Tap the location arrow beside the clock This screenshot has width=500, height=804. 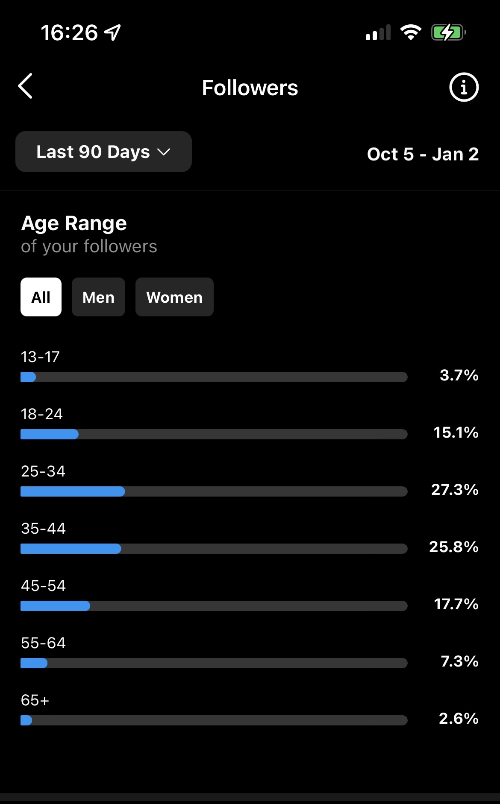(113, 32)
